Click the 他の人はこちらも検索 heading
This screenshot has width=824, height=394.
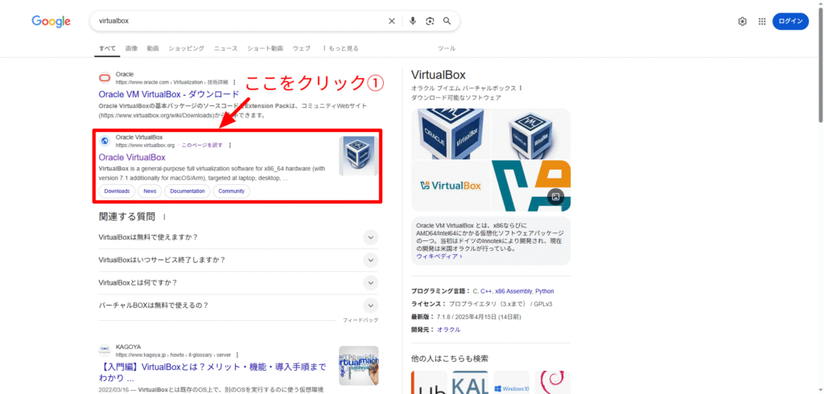(x=450, y=359)
